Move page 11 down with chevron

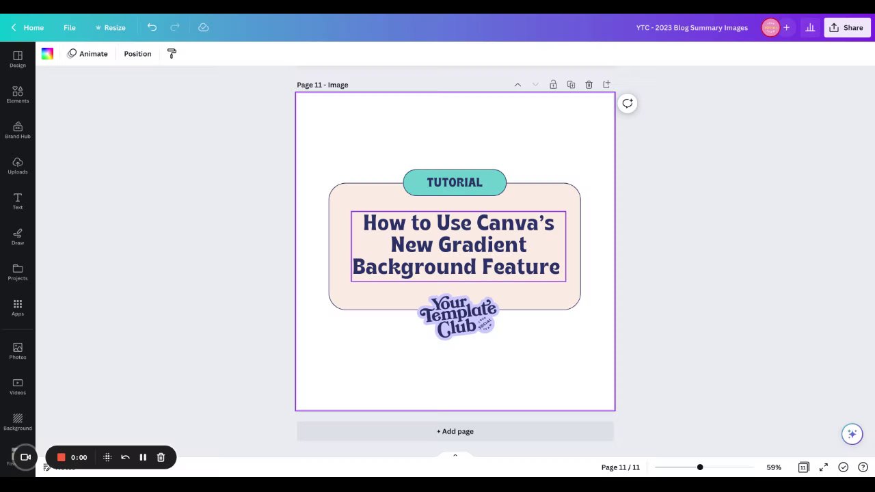click(x=535, y=85)
